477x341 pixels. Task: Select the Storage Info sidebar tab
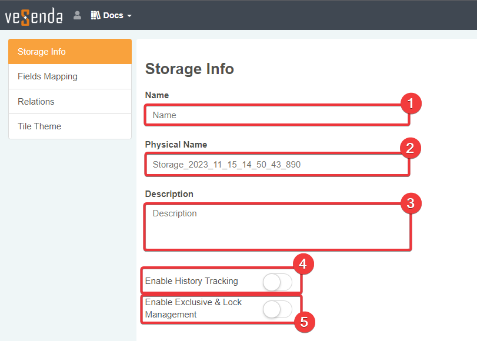coord(70,52)
